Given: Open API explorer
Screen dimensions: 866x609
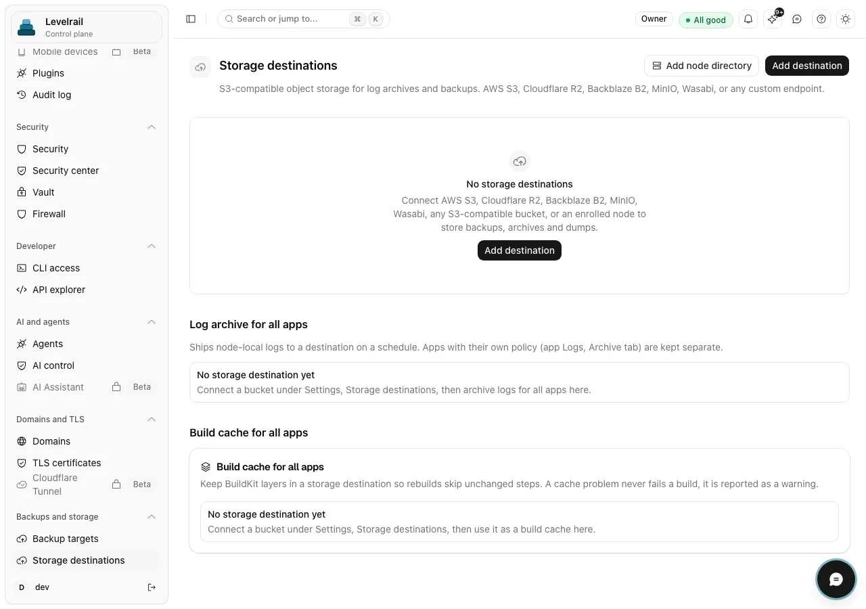Looking at the screenshot, I should pyautogui.click(x=87, y=290).
